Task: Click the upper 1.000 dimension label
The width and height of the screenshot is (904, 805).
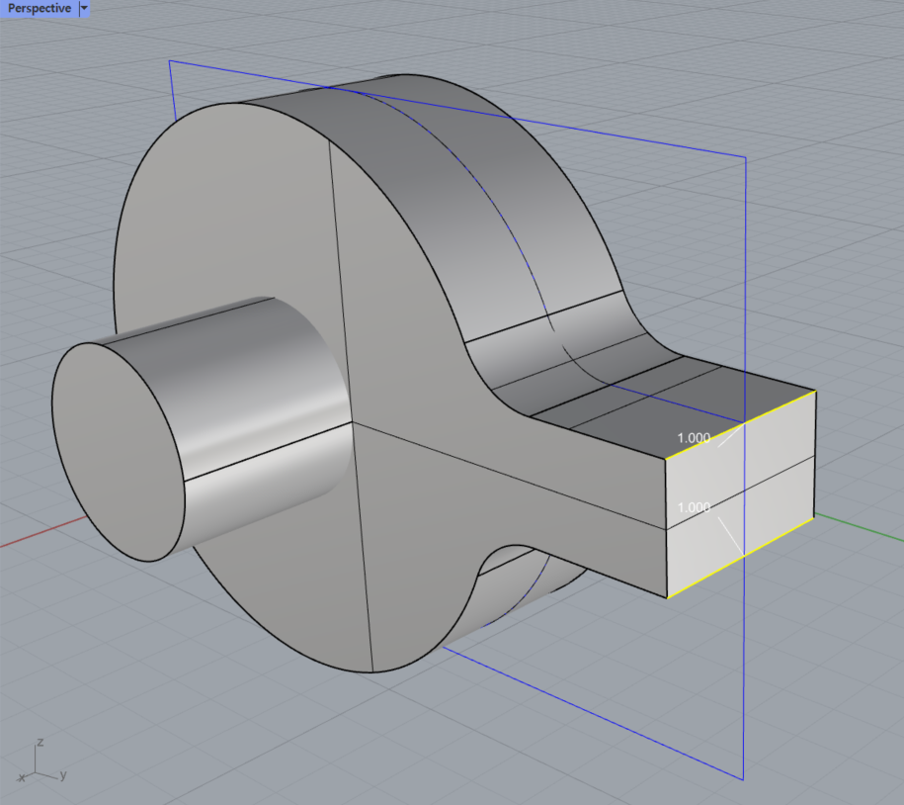Action: point(694,438)
